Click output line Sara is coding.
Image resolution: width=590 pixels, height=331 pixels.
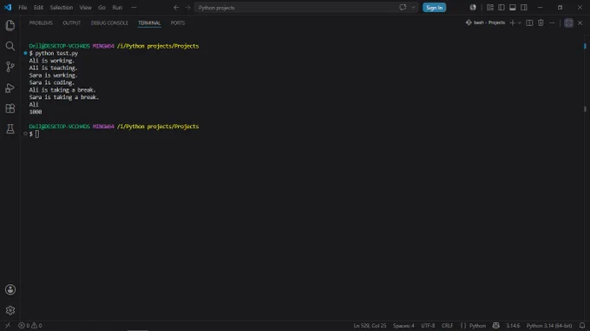coord(51,82)
